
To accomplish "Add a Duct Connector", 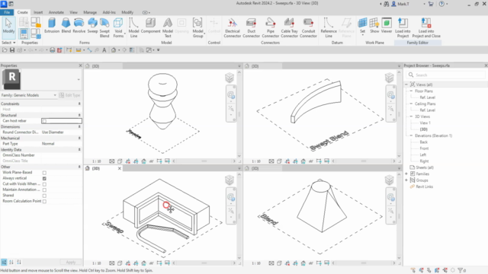I will click(x=251, y=27).
